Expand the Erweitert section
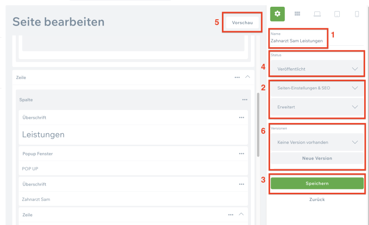The height and width of the screenshot is (225, 369). (x=317, y=107)
